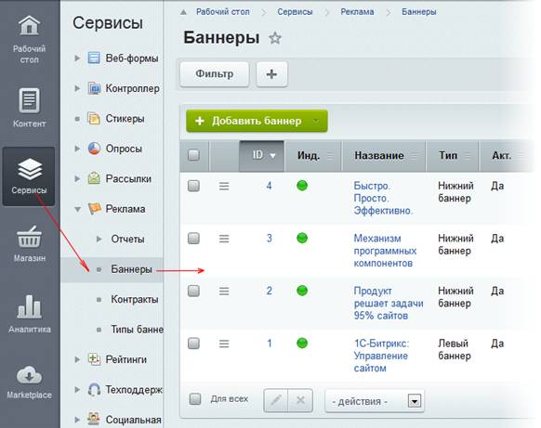Image resolution: width=541 pixels, height=428 pixels.
Task: Open the Магазин basket section
Action: coord(29,243)
